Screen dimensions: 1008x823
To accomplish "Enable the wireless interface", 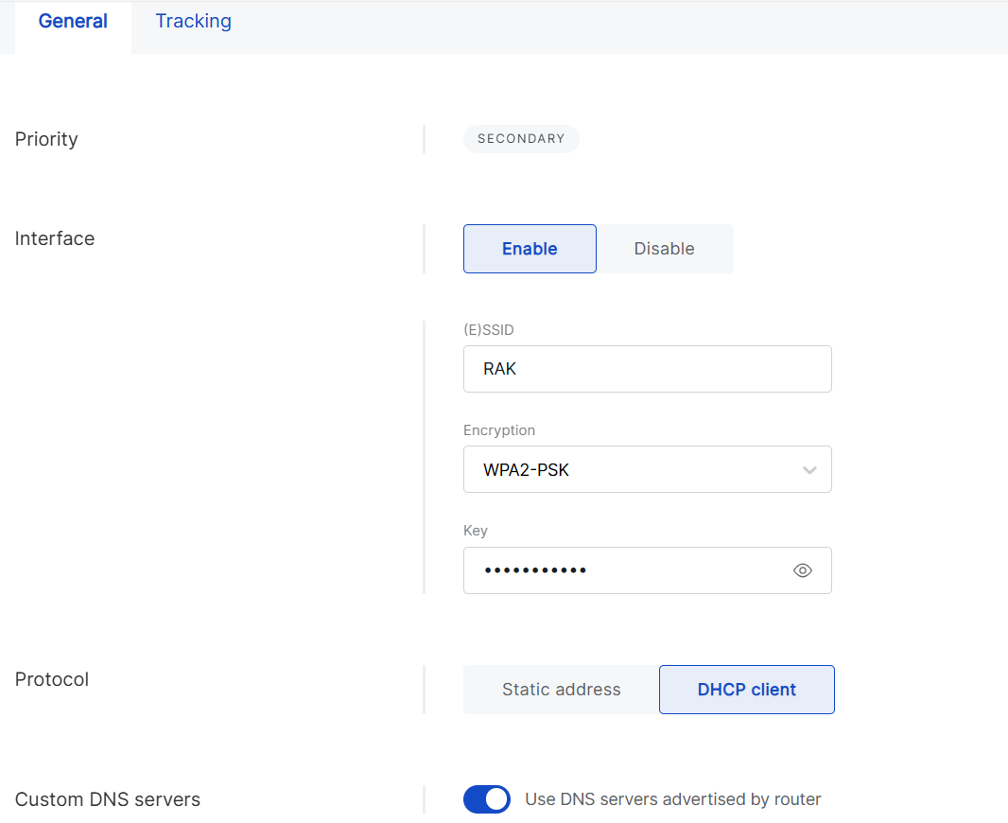I will (530, 248).
